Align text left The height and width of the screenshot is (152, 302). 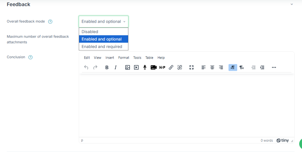pyautogui.click(x=203, y=67)
